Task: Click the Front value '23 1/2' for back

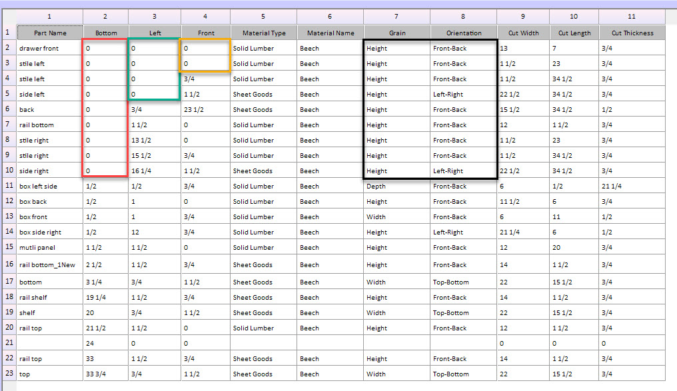Action: 206,110
